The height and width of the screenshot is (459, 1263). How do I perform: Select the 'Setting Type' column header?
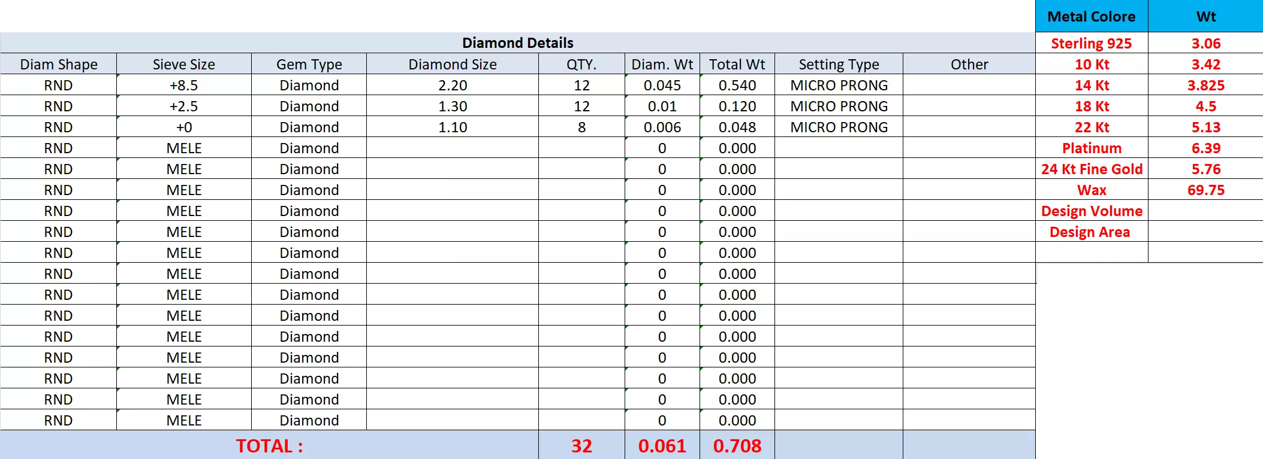point(839,64)
